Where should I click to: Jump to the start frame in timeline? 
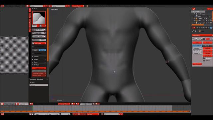pos(74,114)
